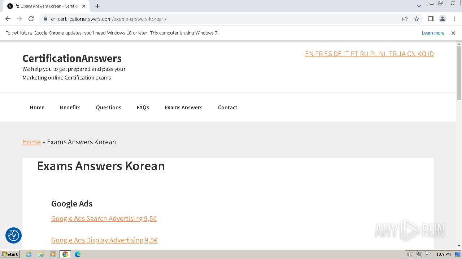Switch site language to ID
Viewport: 462px width, 259px height.
pos(431,54)
